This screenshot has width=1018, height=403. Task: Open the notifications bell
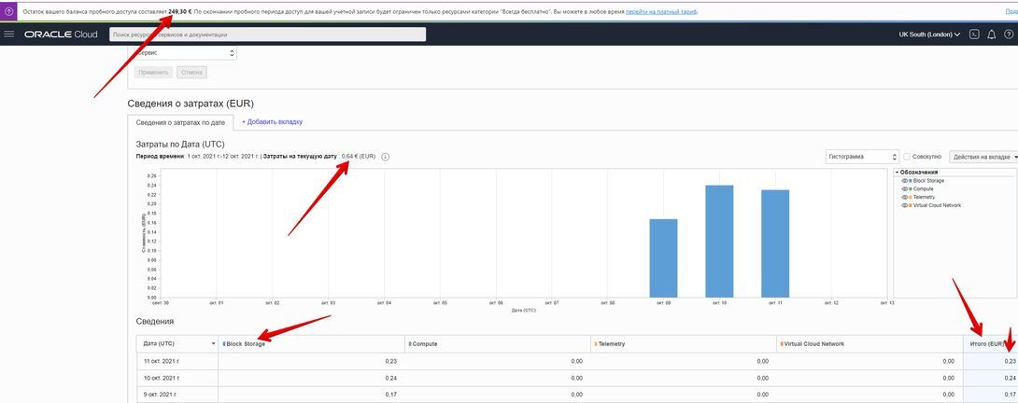pyautogui.click(x=992, y=35)
